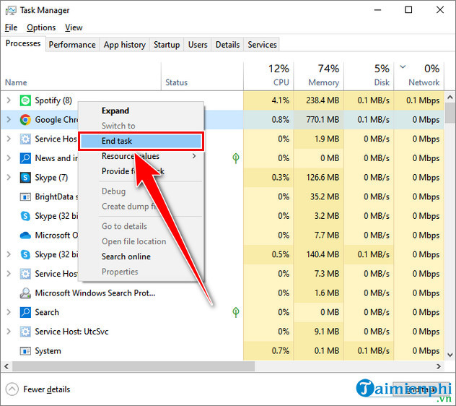Click the News and interests icon
This screenshot has width=456, height=406.
[x=25, y=158]
